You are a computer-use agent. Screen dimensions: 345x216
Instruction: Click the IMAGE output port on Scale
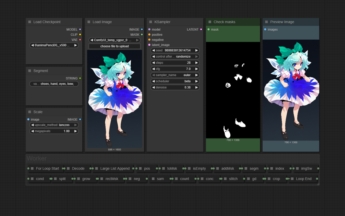(x=80, y=119)
